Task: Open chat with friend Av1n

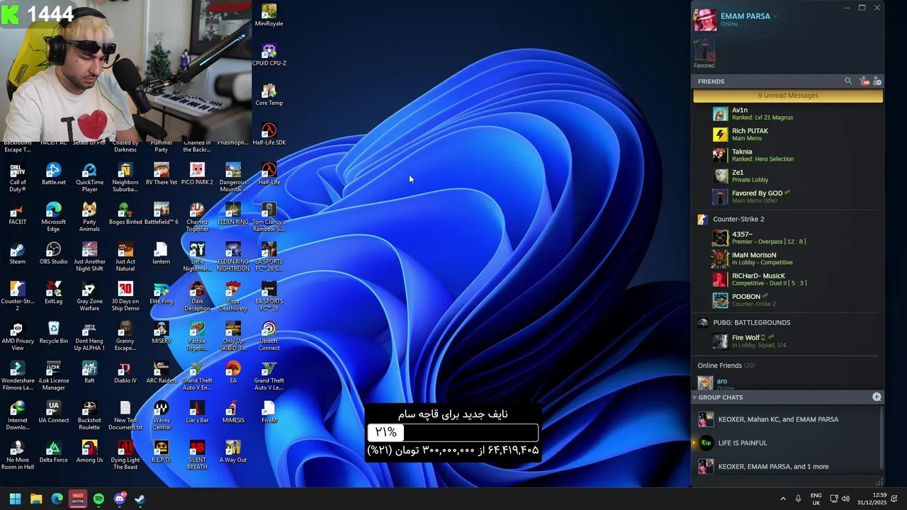Action: (787, 113)
